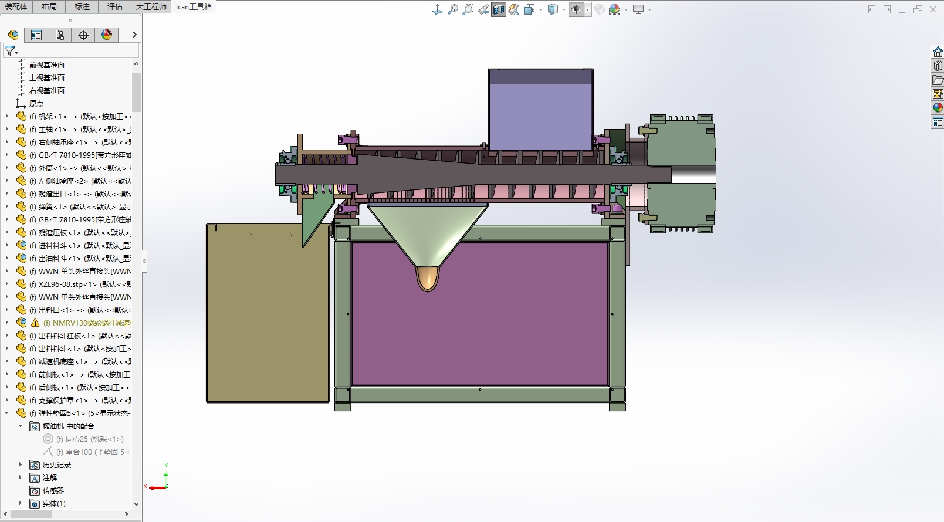This screenshot has width=944, height=522.
Task: Open the 标注 tab
Action: pos(82,6)
